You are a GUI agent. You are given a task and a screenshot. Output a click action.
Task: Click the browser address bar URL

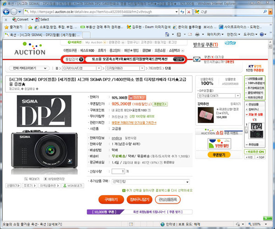click(x=91, y=12)
